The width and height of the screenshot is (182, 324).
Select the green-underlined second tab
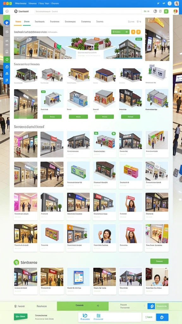click(27, 22)
